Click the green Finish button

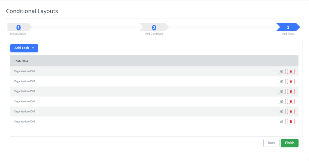point(289,143)
